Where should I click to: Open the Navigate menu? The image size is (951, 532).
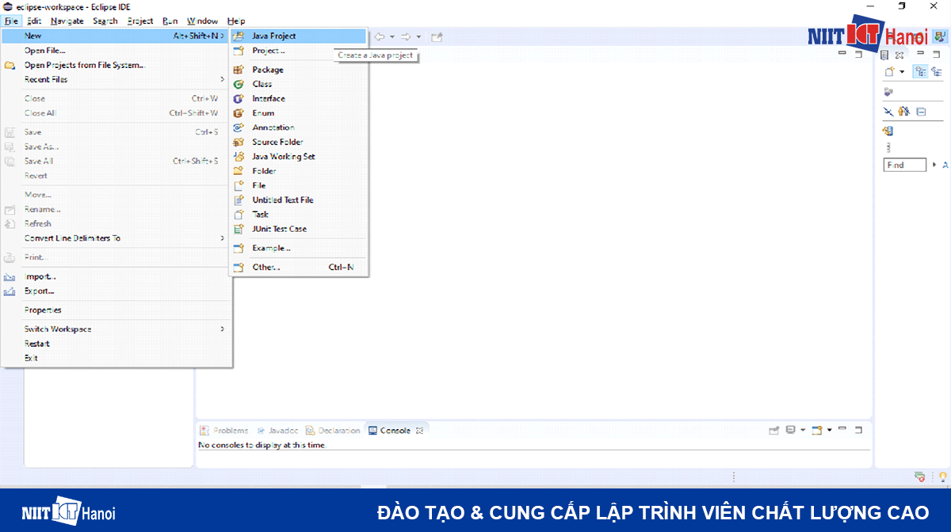tap(67, 21)
